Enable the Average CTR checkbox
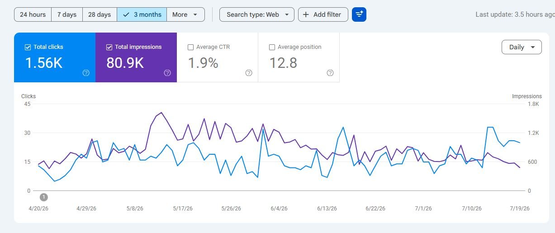The image size is (555, 233). (190, 47)
